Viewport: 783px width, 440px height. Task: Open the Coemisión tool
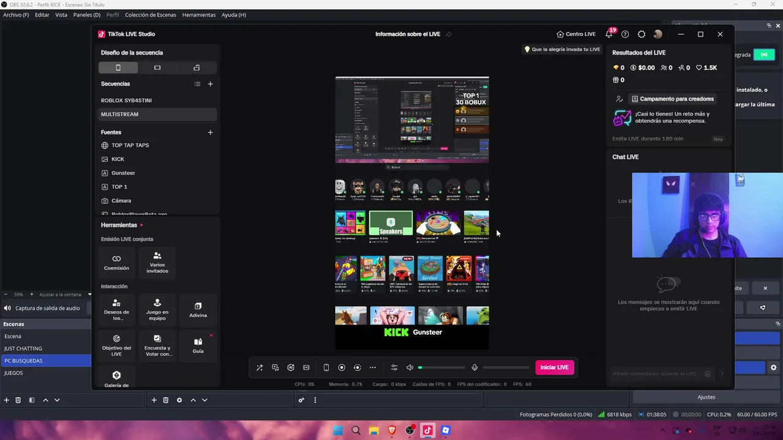pyautogui.click(x=116, y=262)
